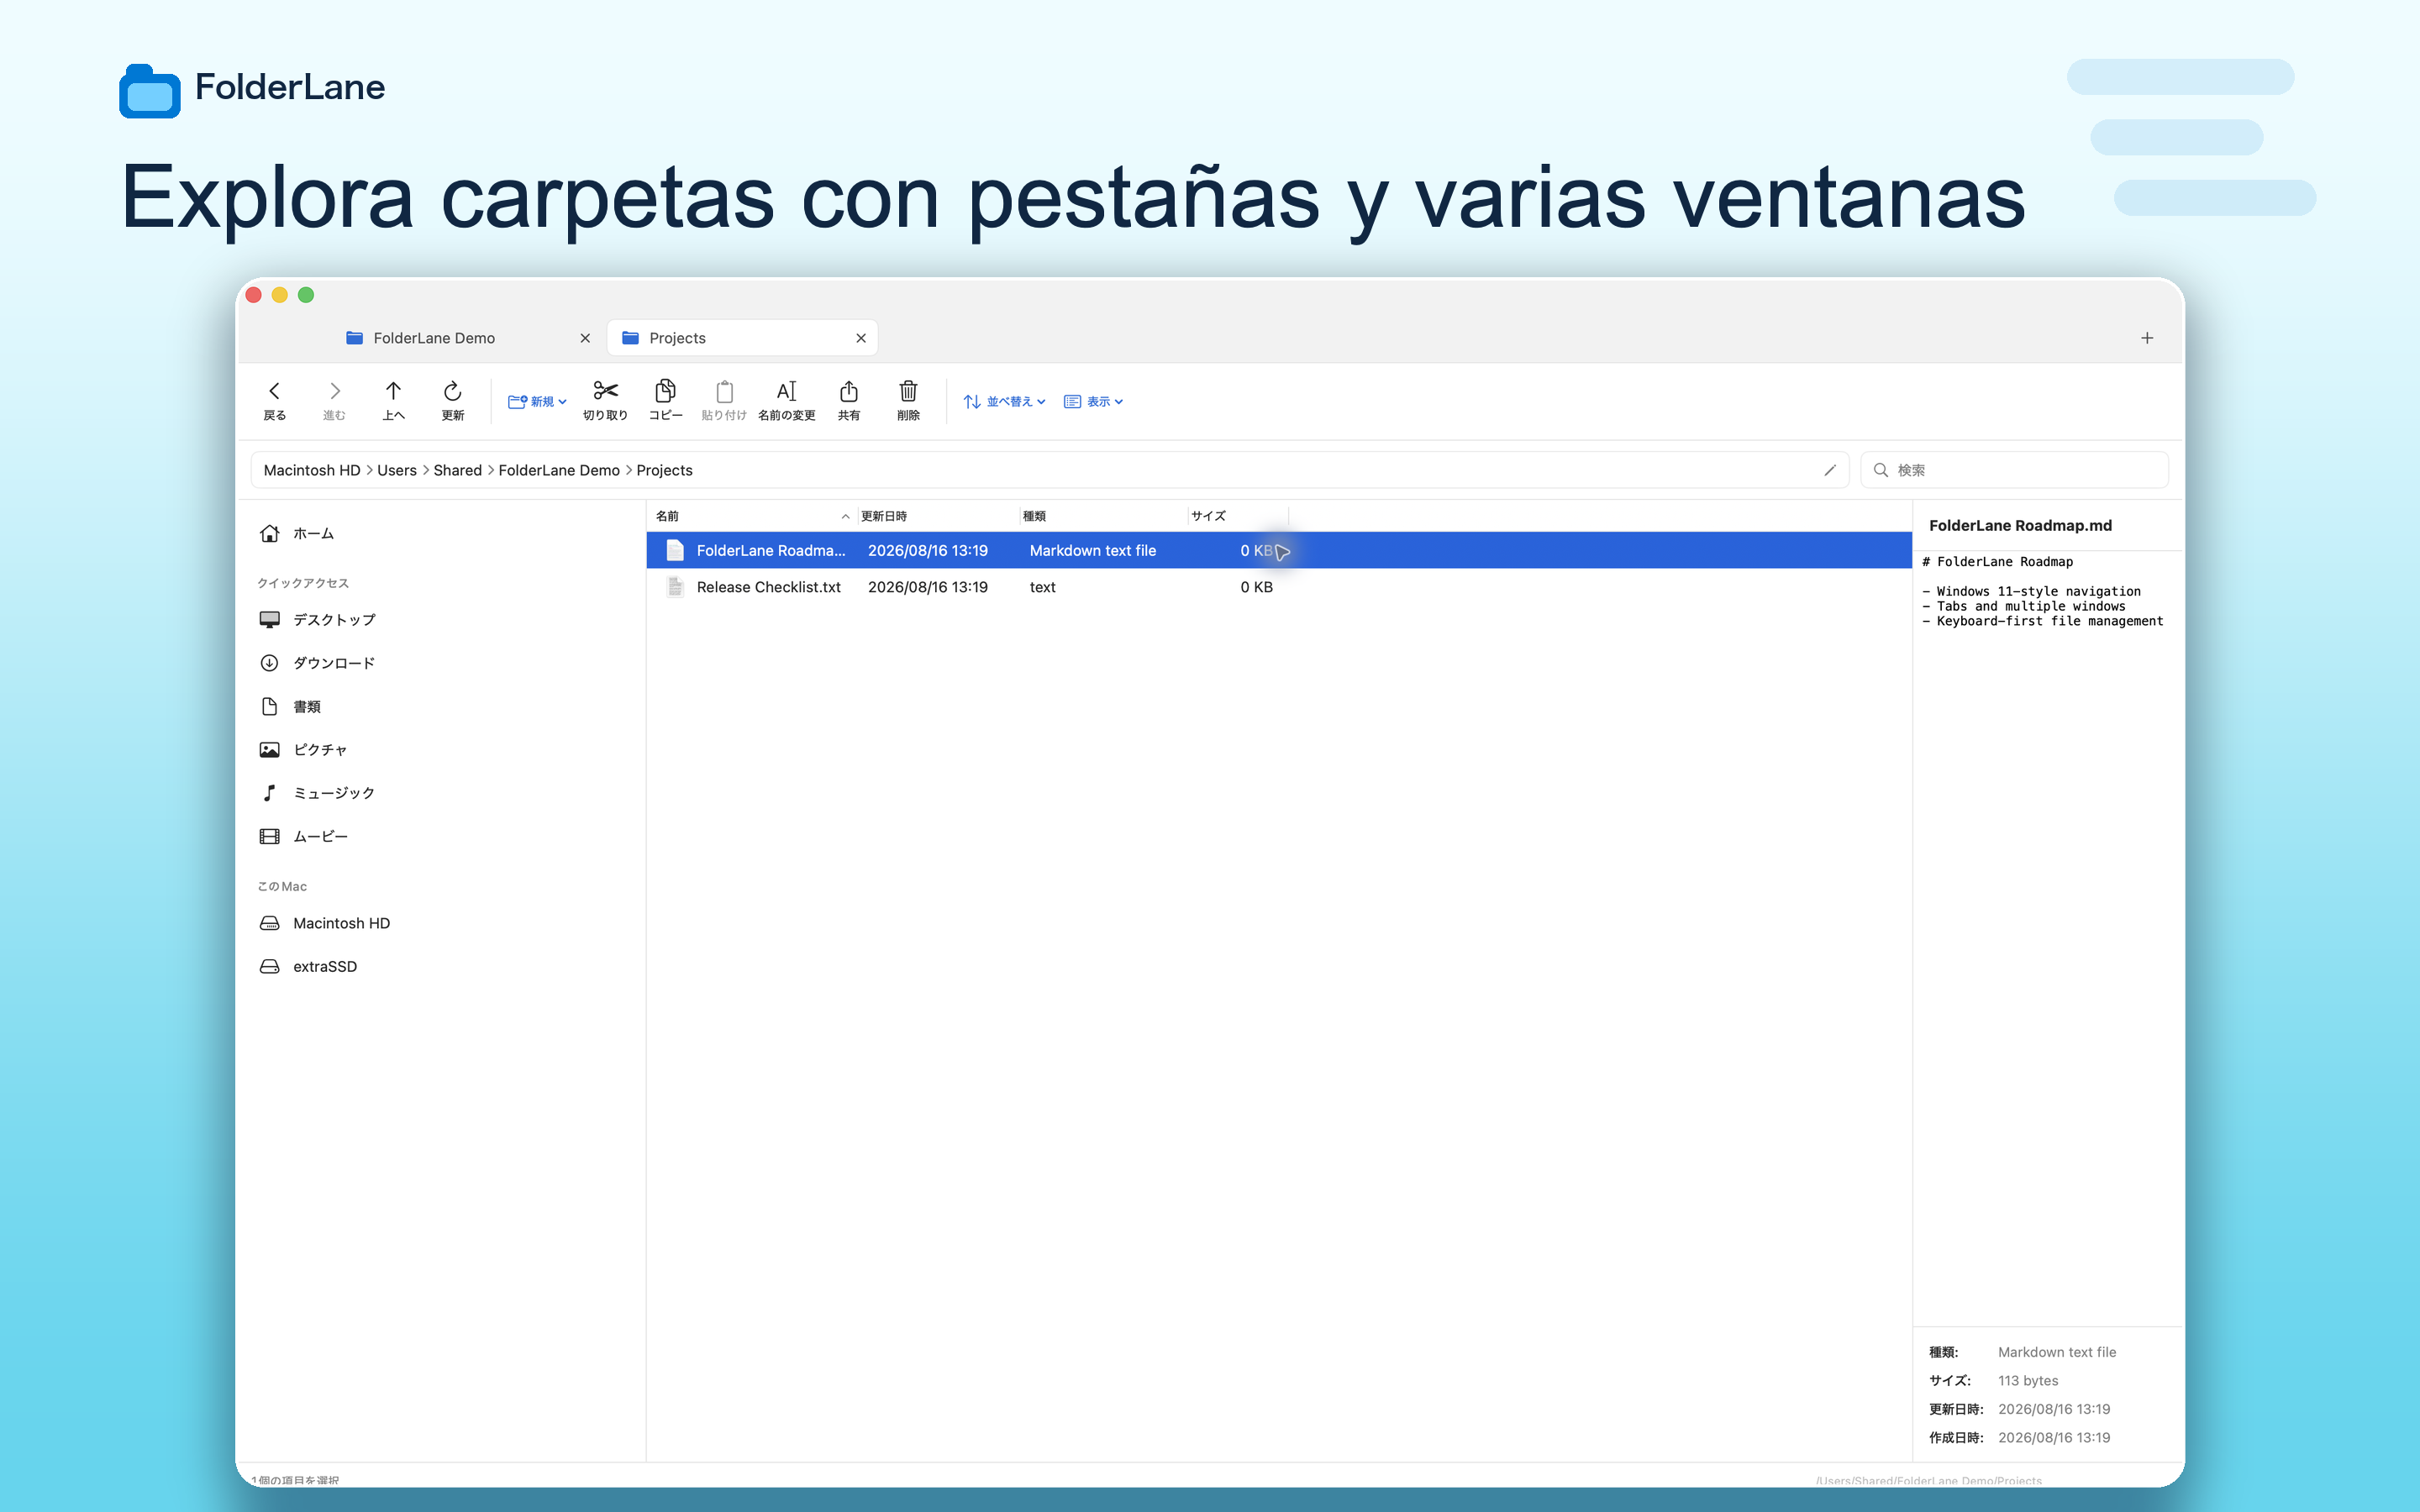Click the Markdown text file type cell in list
Image resolution: width=2420 pixels, height=1512 pixels.
tap(1092, 550)
